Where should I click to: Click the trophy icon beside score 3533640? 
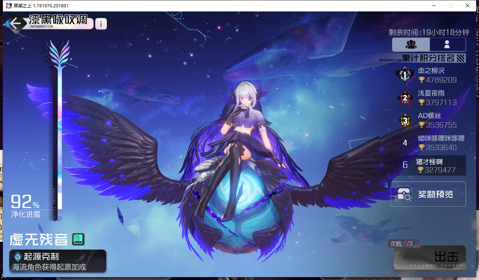[x=421, y=148]
